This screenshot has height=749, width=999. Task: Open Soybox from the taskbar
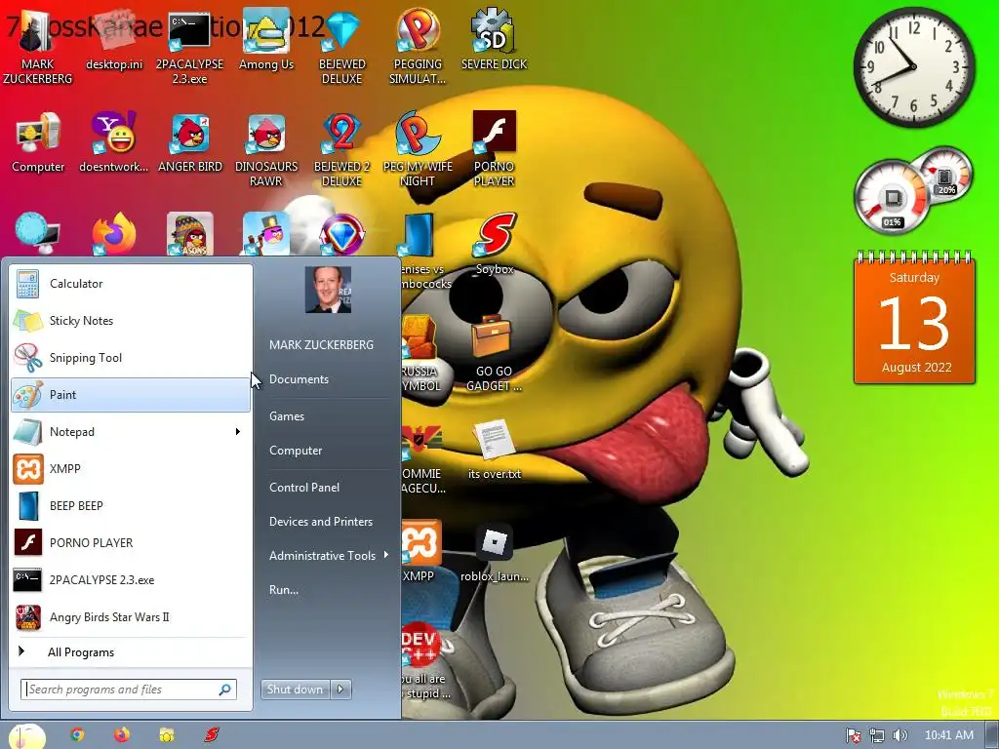[x=211, y=735]
